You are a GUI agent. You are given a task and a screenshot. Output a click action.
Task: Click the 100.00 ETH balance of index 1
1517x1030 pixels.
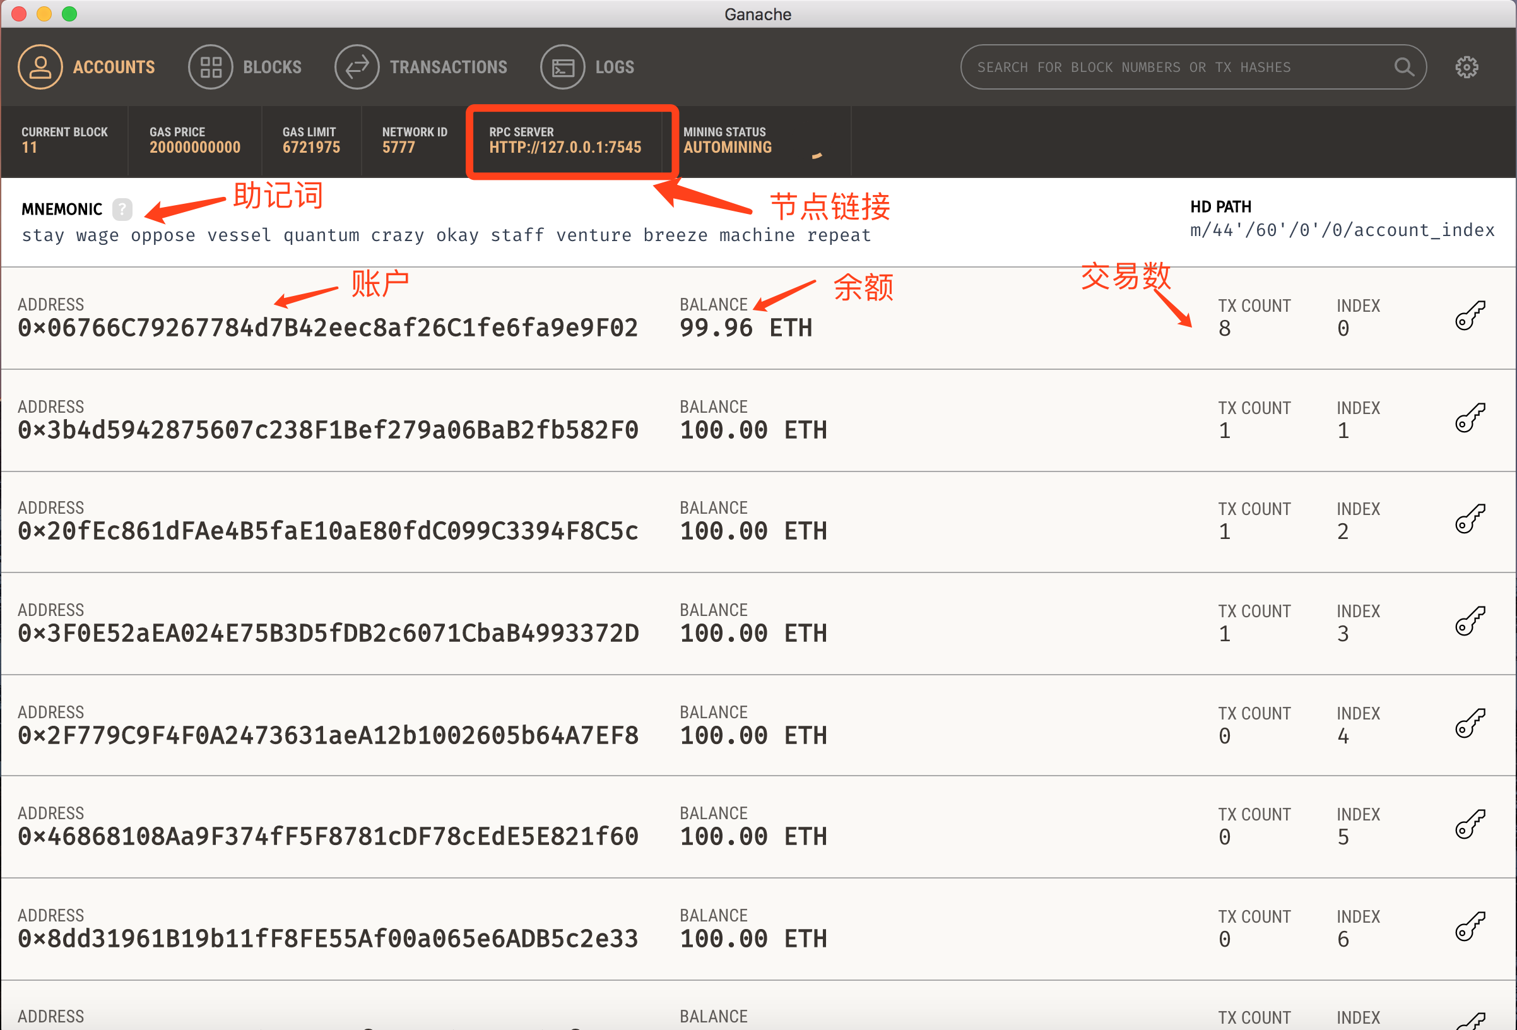click(753, 430)
